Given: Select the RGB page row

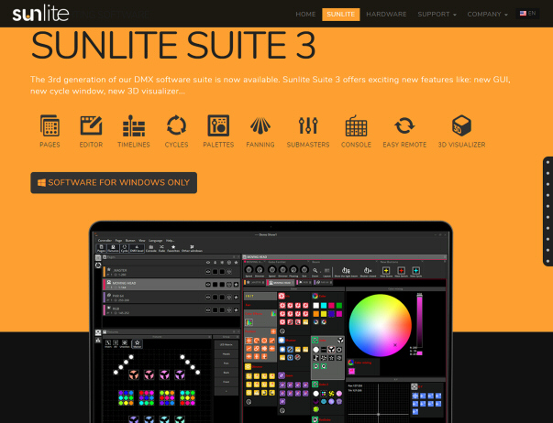Looking at the screenshot, I should tap(171, 310).
